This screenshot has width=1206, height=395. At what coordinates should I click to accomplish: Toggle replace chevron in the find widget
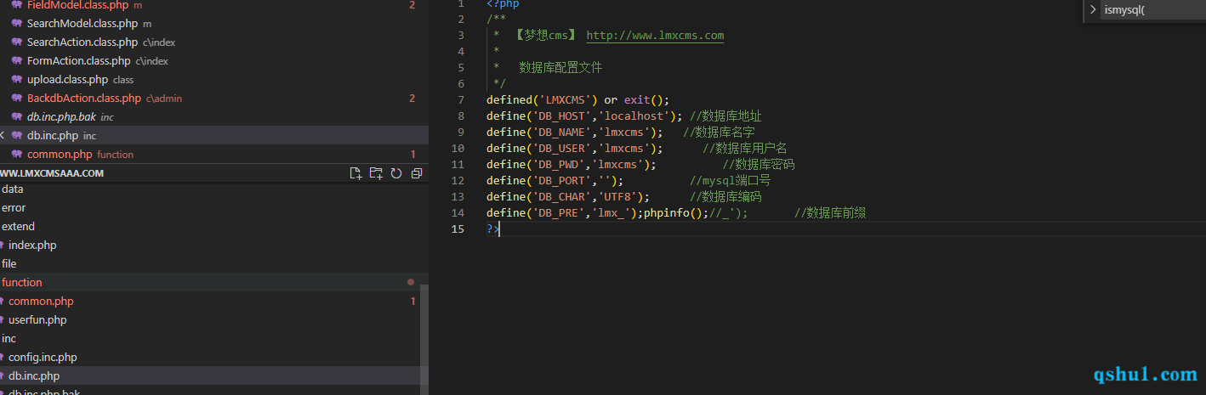tap(1093, 10)
